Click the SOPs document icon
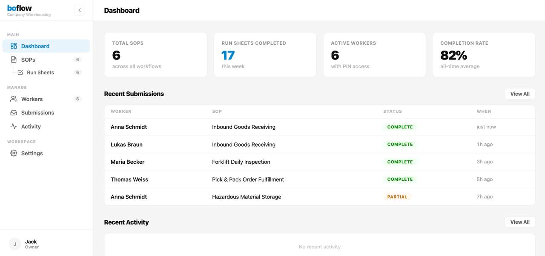The image size is (545, 256). [13, 60]
